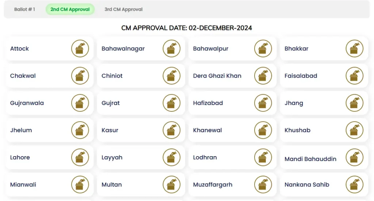
Task: Open the Bahawalpur district name
Action: [x=211, y=49]
